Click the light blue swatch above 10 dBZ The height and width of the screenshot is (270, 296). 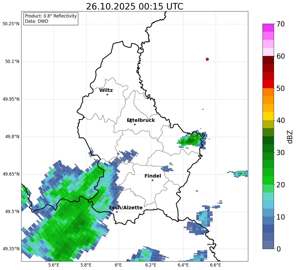268,213
